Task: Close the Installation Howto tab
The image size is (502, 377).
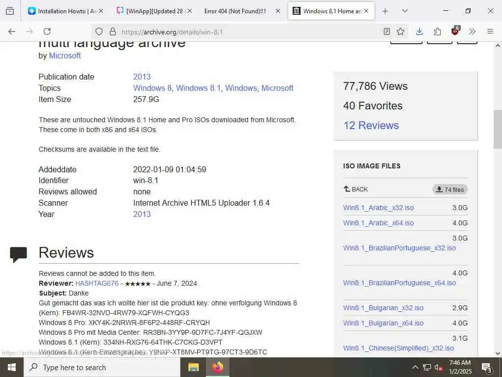Action: pyautogui.click(x=101, y=11)
